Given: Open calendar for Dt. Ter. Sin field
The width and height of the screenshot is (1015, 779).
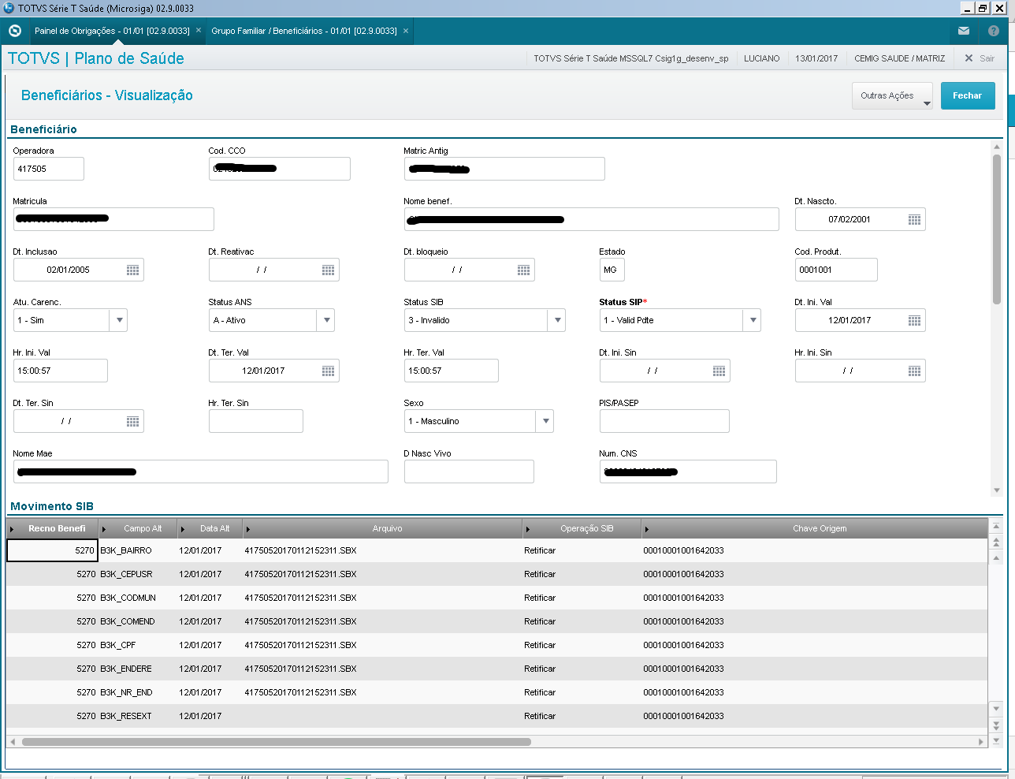Looking at the screenshot, I should (x=132, y=421).
